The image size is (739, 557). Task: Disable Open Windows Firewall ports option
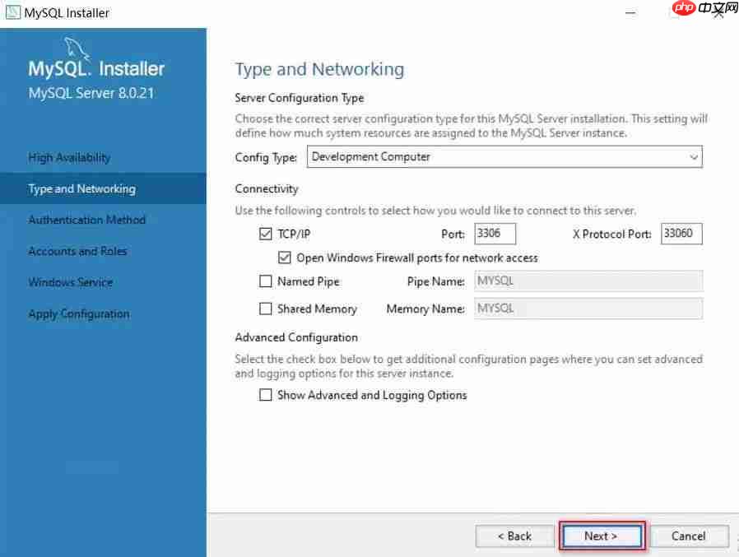tap(285, 258)
